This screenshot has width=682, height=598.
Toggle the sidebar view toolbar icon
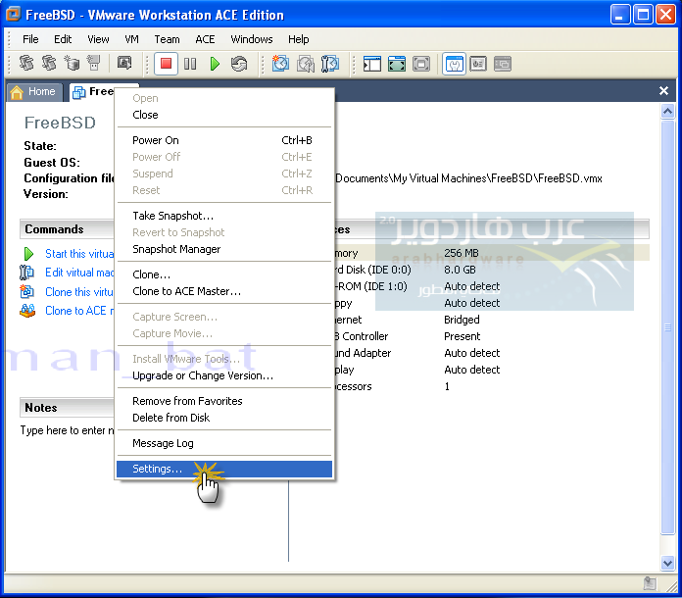(x=372, y=64)
